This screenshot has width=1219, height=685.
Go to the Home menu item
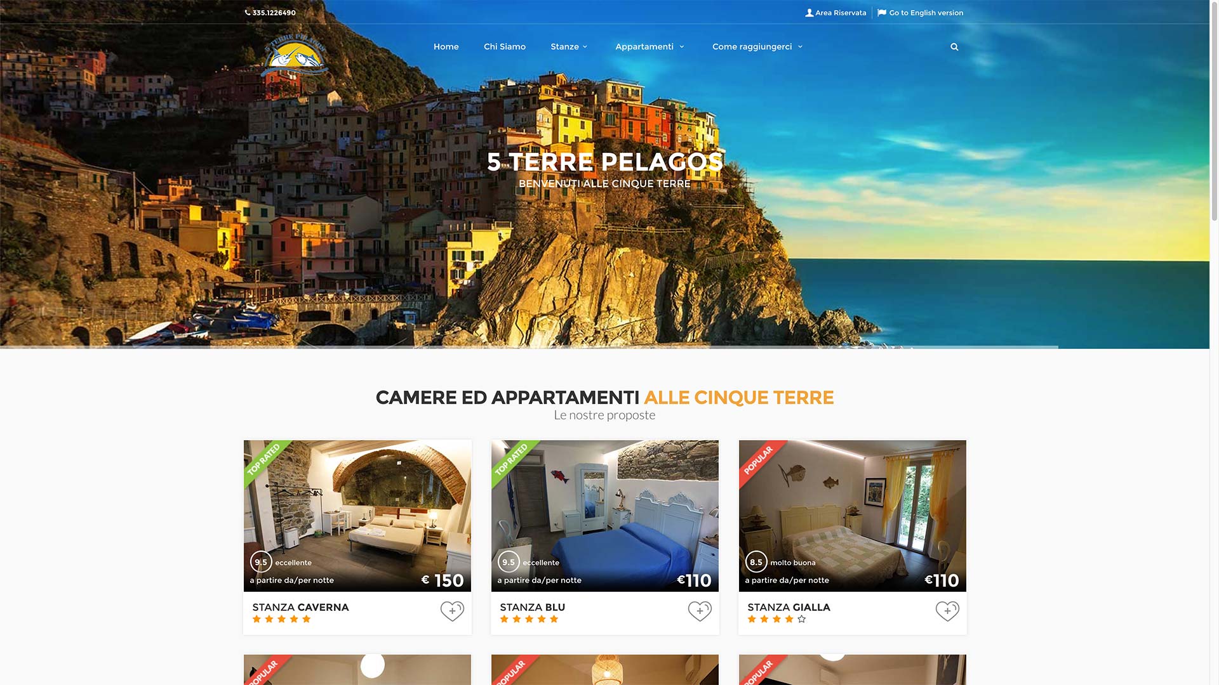tap(446, 47)
